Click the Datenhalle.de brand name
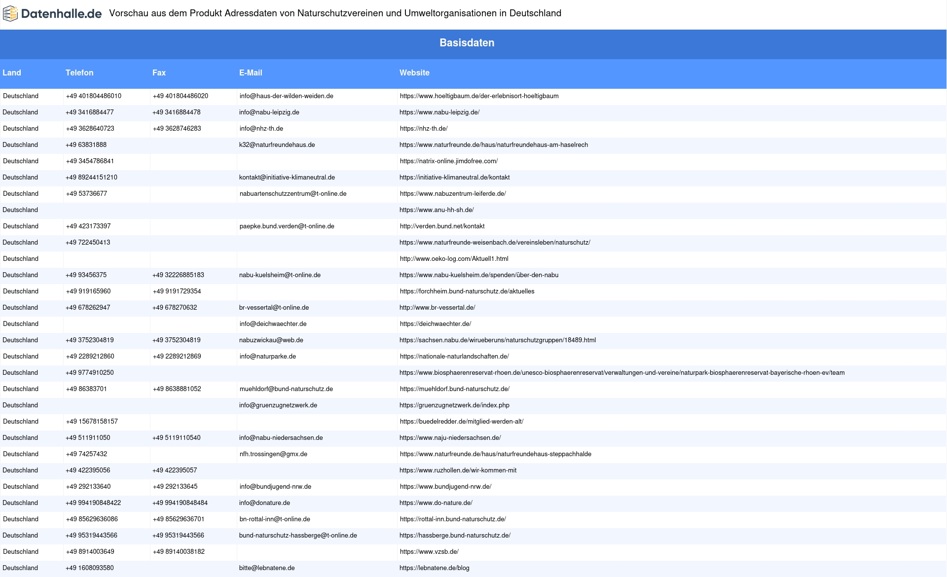This screenshot has width=947, height=577. click(x=61, y=14)
